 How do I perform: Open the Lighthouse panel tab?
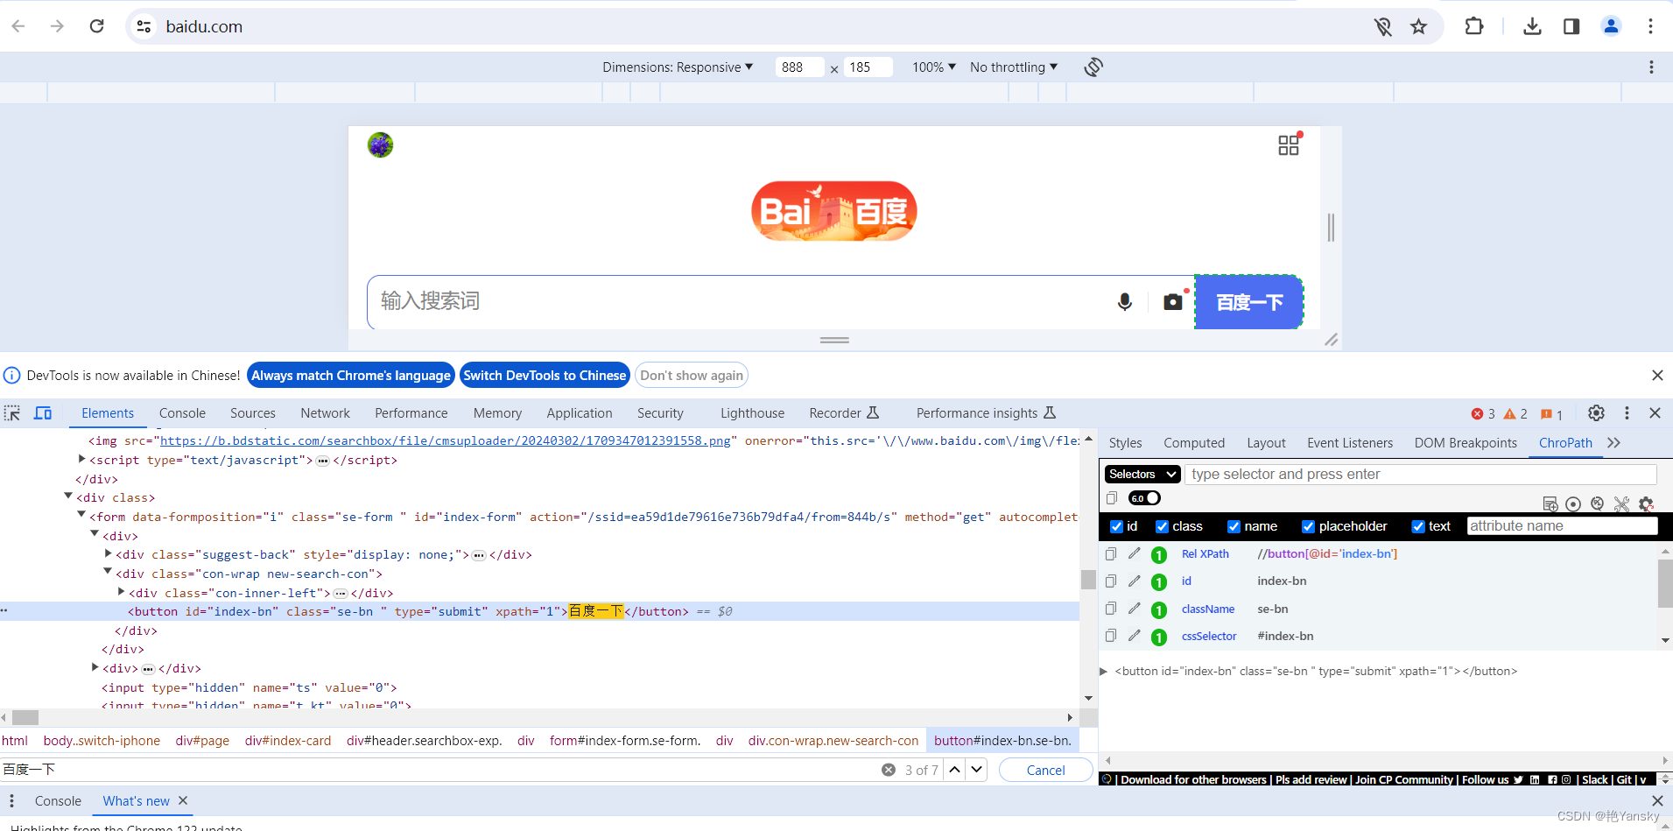752,413
